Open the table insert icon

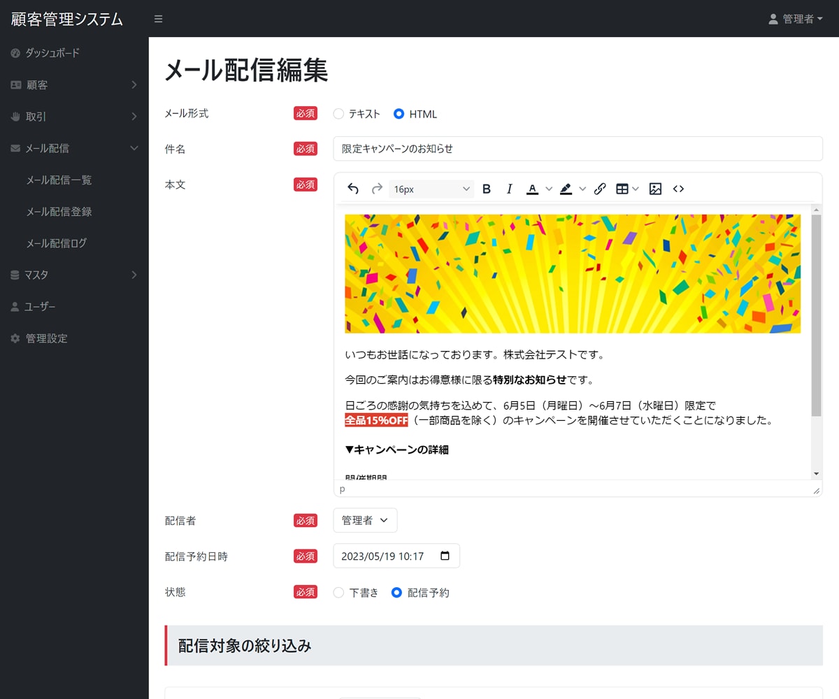tap(622, 189)
